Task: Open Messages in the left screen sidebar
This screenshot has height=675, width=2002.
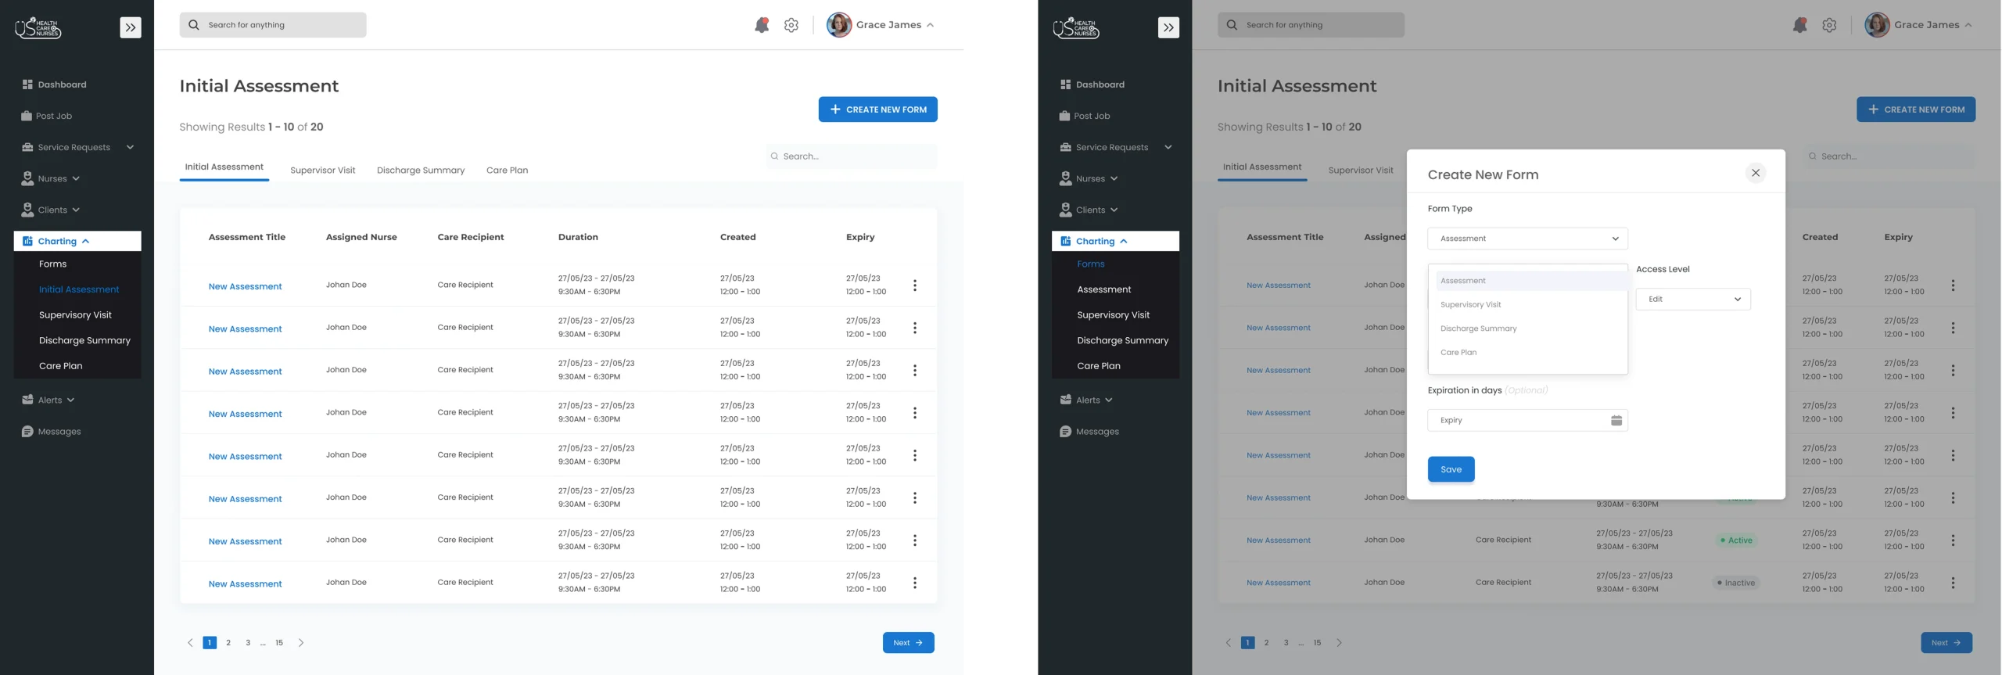Action: point(52,432)
